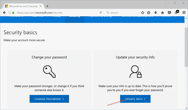
Task: Go to the home page icon
Action: point(162,13)
